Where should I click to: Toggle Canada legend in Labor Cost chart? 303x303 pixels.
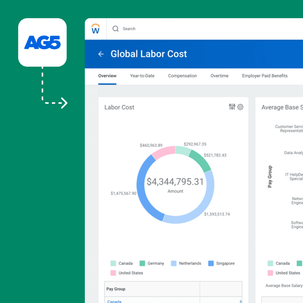(122, 263)
